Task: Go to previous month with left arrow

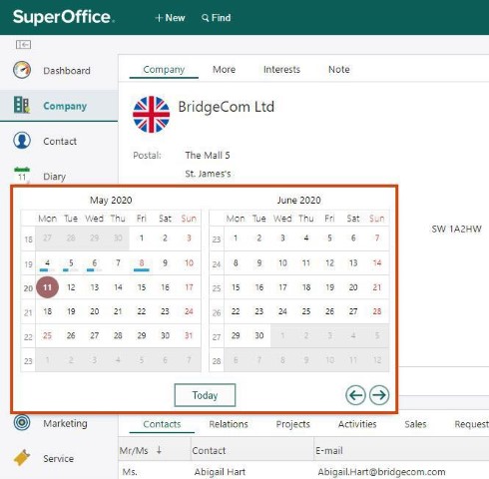Action: 355,395
